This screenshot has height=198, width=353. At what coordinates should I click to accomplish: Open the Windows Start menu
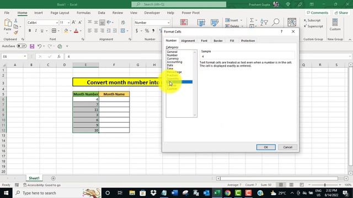coord(6,193)
